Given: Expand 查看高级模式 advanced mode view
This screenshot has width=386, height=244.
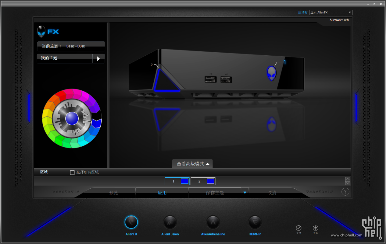Looking at the screenshot, I should [192, 164].
